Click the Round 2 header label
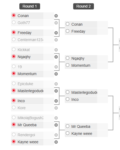The height and width of the screenshot is (150, 120). [x=83, y=6]
